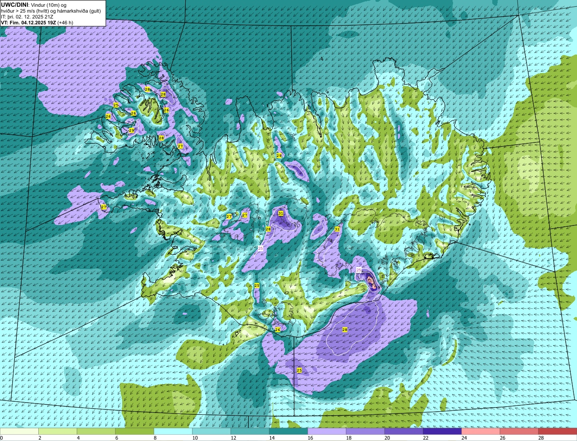This screenshot has height=441, width=577.
Task: Click the legend scale value 6
Action: tap(116, 438)
